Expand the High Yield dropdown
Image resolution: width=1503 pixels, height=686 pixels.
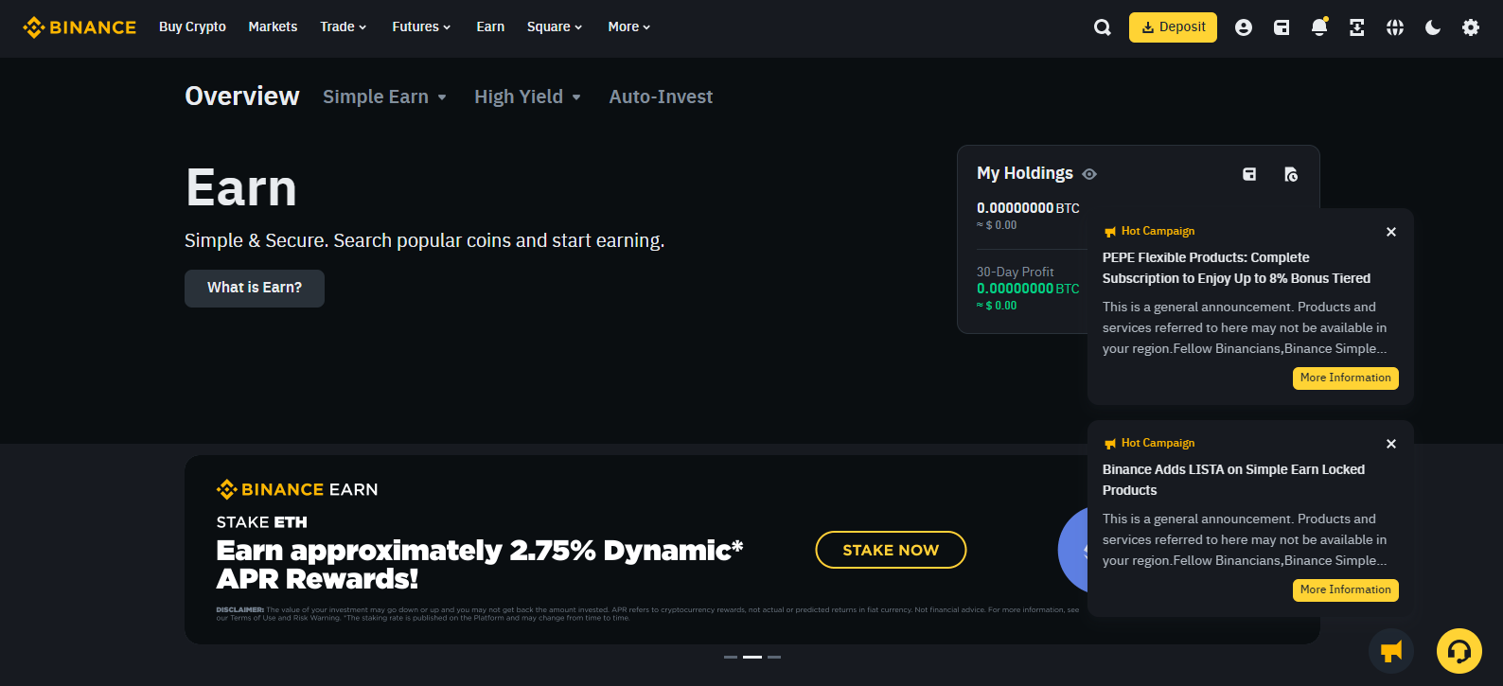[527, 97]
